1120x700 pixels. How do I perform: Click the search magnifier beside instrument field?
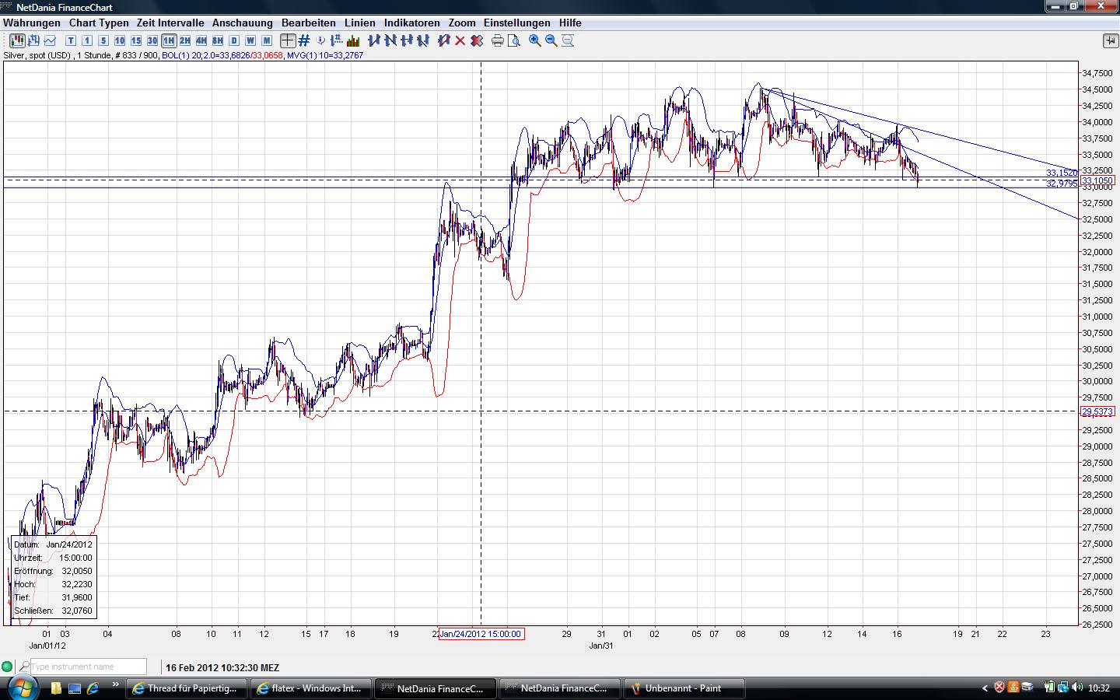pyautogui.click(x=24, y=667)
